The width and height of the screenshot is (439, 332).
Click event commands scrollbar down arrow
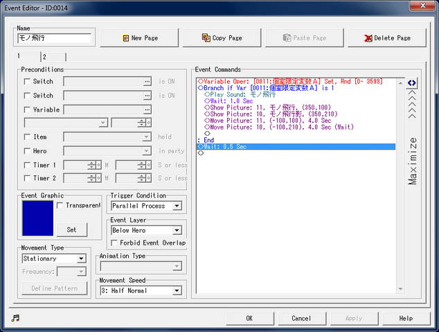401,289
